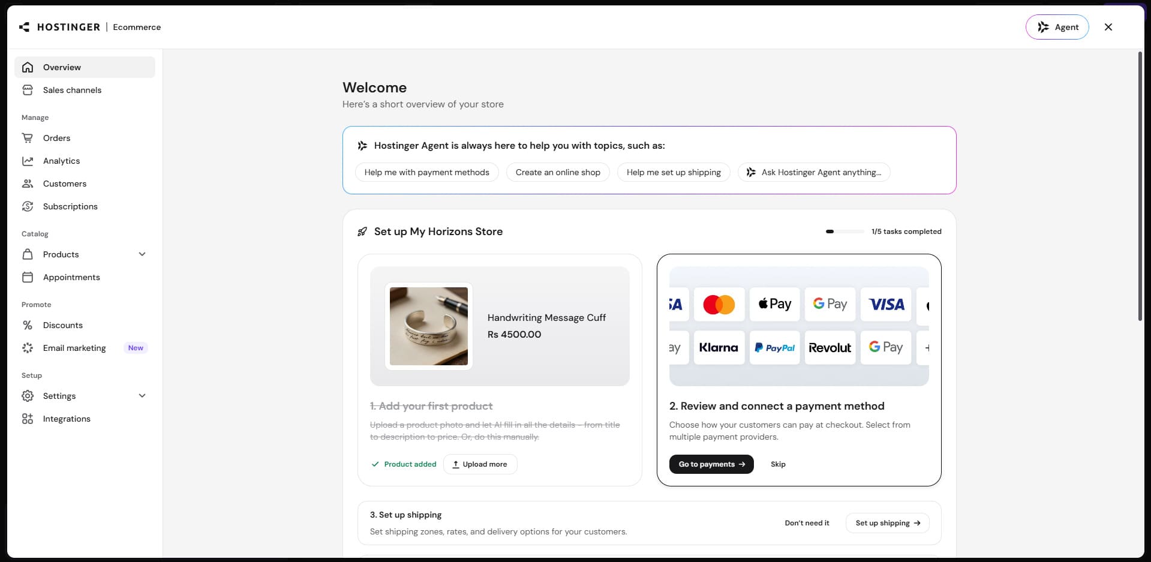Click the Email marketing sparkle icon

pos(28,348)
